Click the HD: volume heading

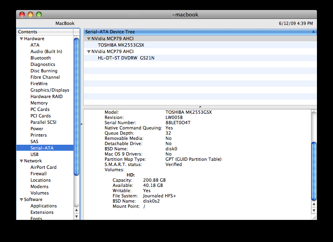point(131,175)
